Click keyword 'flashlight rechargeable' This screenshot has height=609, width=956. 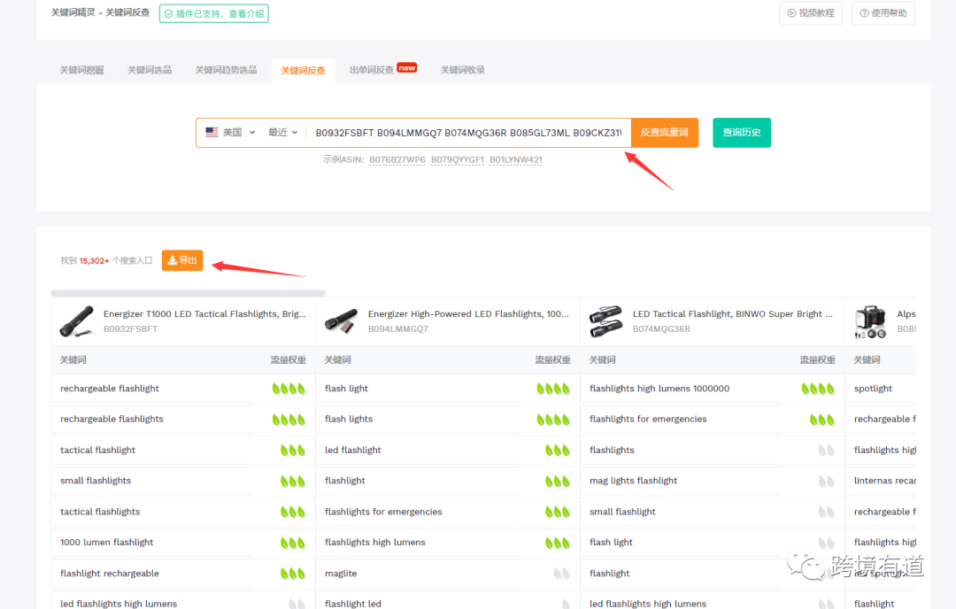(110, 573)
